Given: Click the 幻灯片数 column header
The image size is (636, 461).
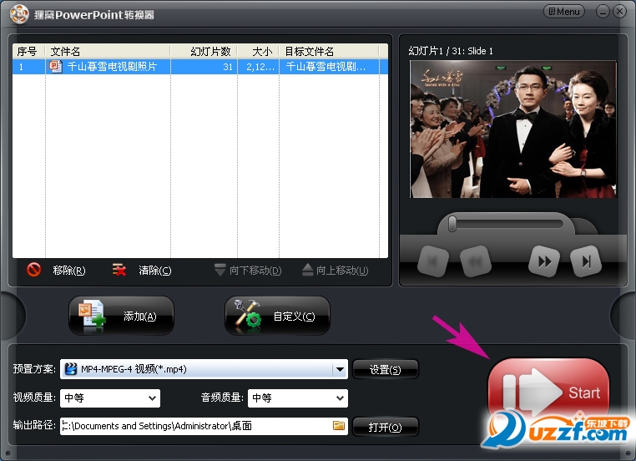Looking at the screenshot, I should click(x=204, y=51).
